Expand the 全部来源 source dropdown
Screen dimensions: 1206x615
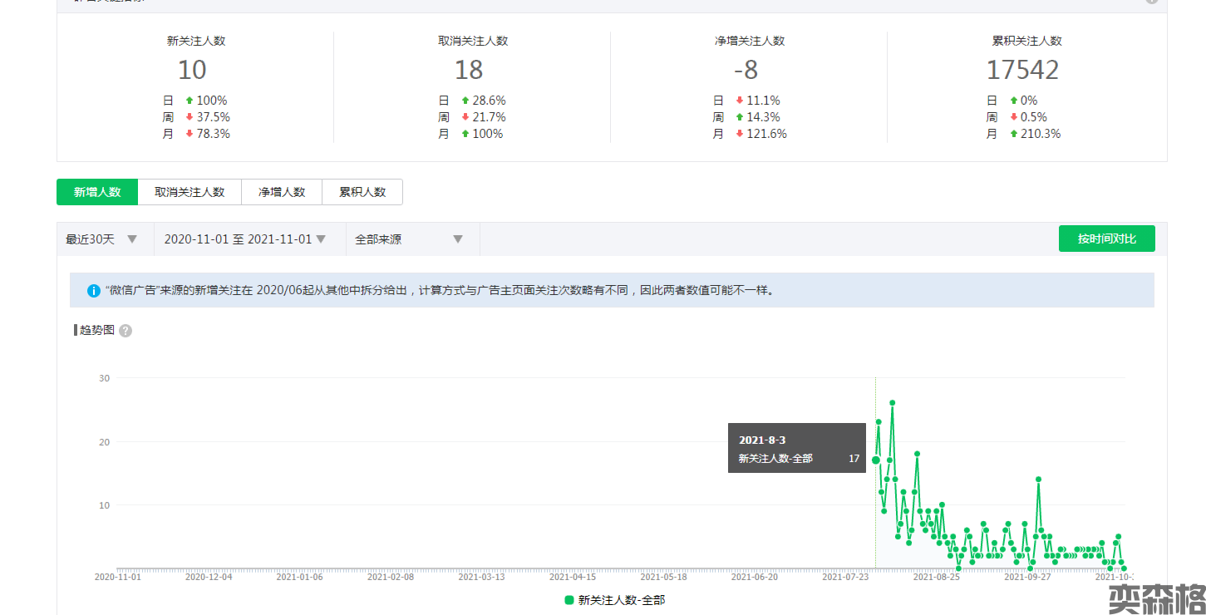(x=408, y=239)
